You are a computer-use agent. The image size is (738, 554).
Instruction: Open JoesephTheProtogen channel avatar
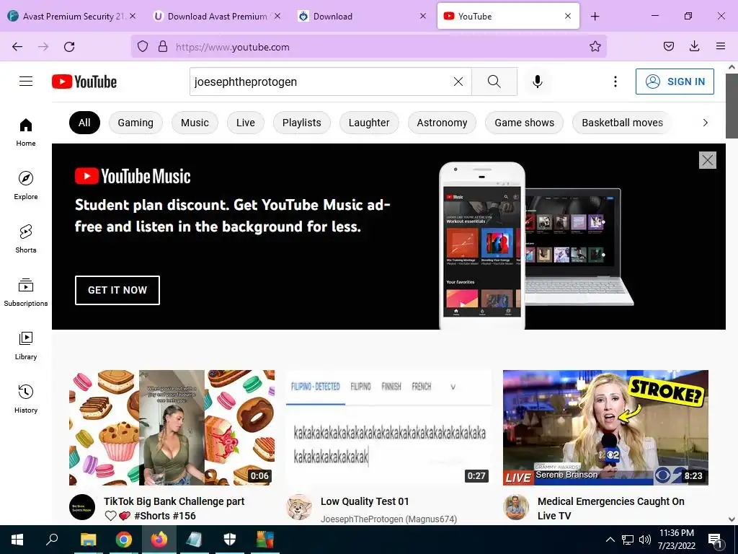[x=299, y=507]
